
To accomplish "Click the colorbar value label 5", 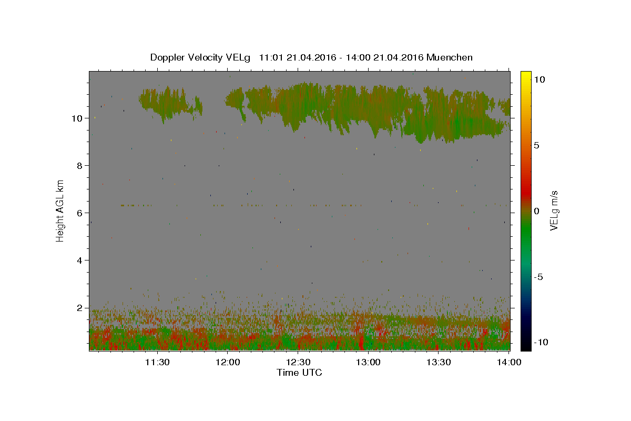I will coord(536,145).
